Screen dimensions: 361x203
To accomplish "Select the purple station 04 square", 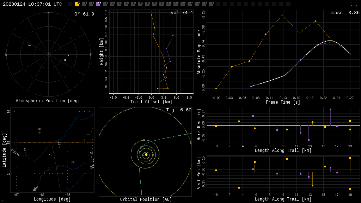I will pos(98,4).
